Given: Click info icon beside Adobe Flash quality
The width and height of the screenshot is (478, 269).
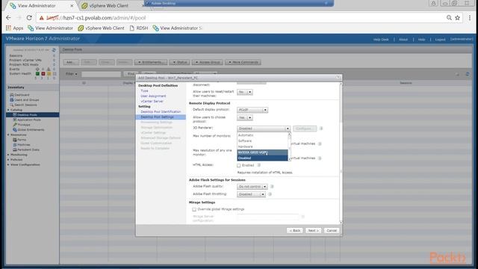Looking at the screenshot, I should point(272,186).
